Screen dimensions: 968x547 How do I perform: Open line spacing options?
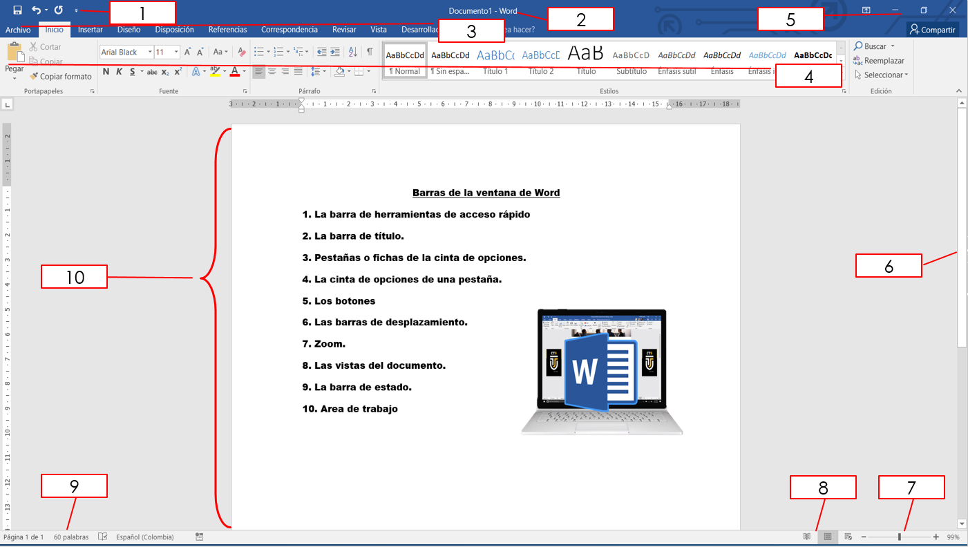(318, 72)
